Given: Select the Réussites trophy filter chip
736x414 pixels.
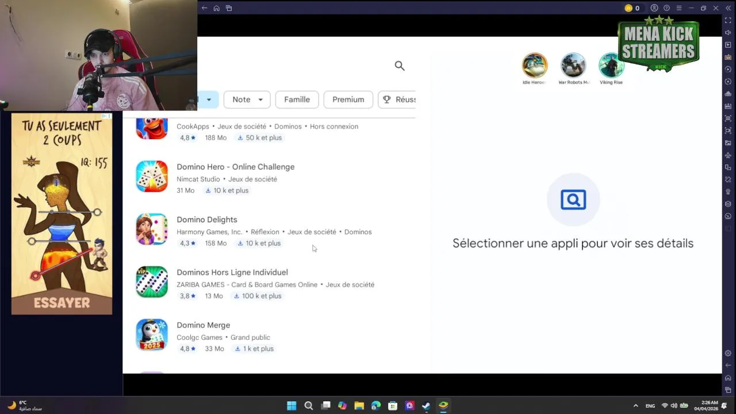Looking at the screenshot, I should click(397, 99).
